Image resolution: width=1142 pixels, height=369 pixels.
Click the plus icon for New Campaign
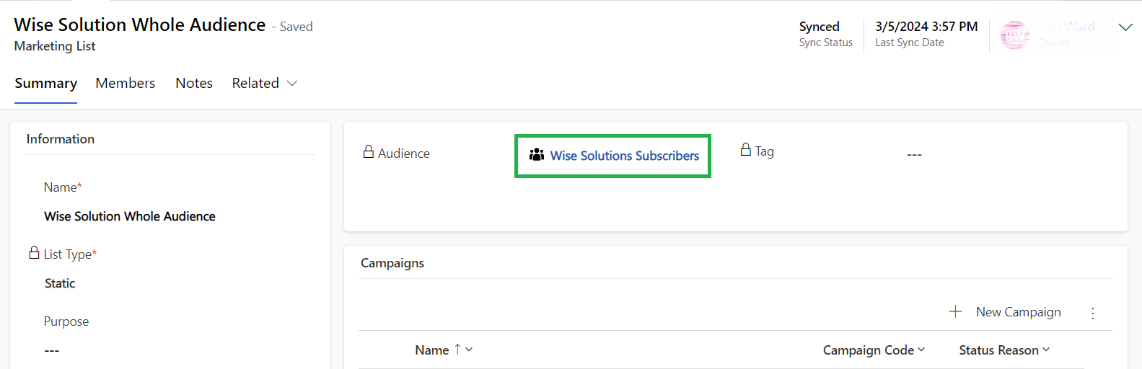pos(955,311)
